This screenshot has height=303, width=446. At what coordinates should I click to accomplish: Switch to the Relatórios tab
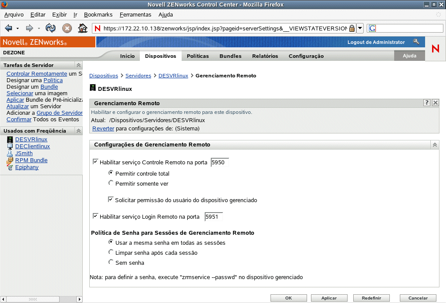point(265,56)
